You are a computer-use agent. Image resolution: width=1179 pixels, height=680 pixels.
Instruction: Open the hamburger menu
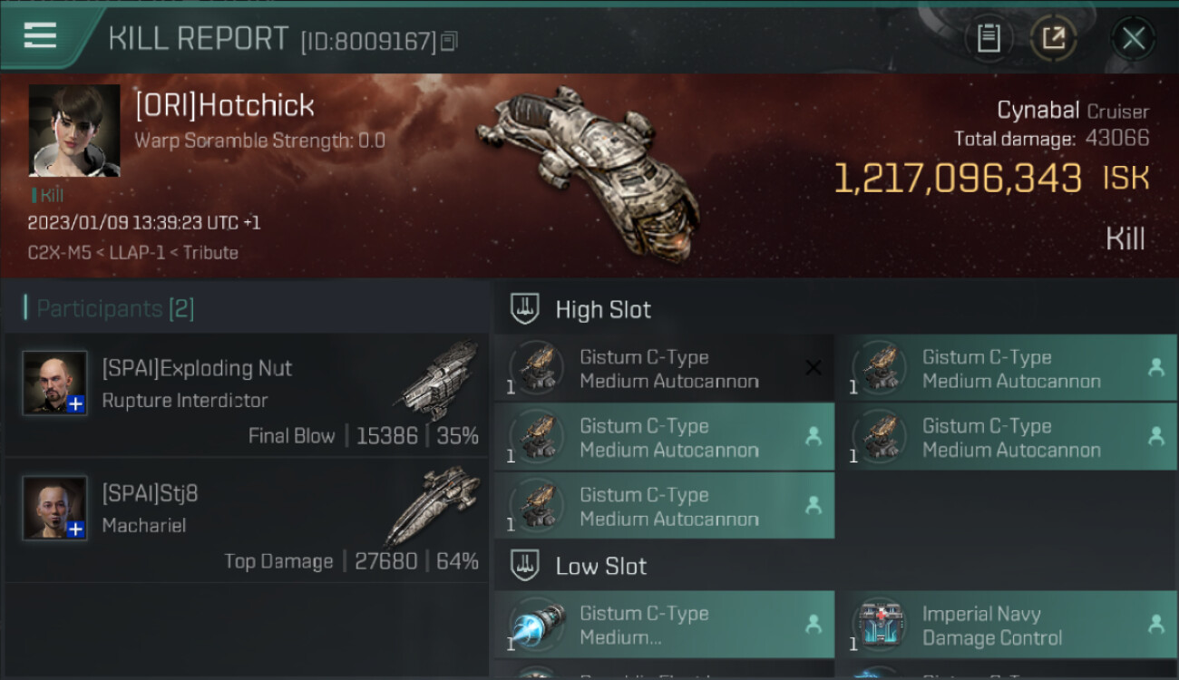[x=41, y=36]
